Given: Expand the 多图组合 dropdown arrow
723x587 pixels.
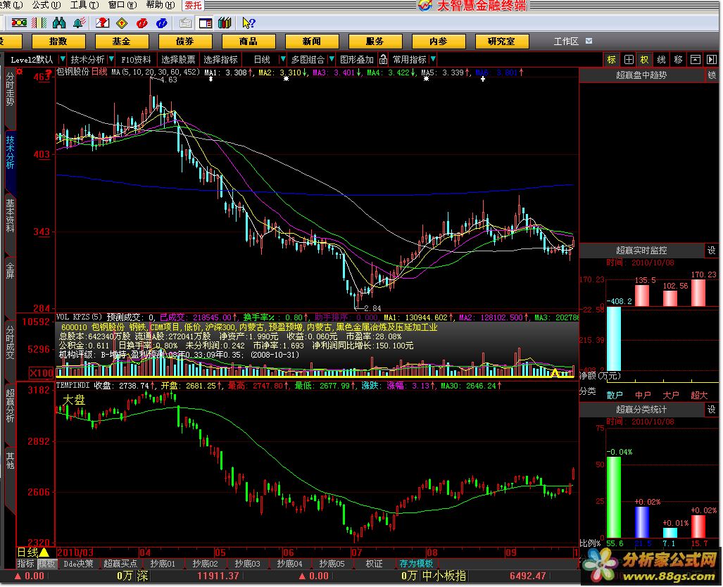Looking at the screenshot, I should click(x=331, y=60).
